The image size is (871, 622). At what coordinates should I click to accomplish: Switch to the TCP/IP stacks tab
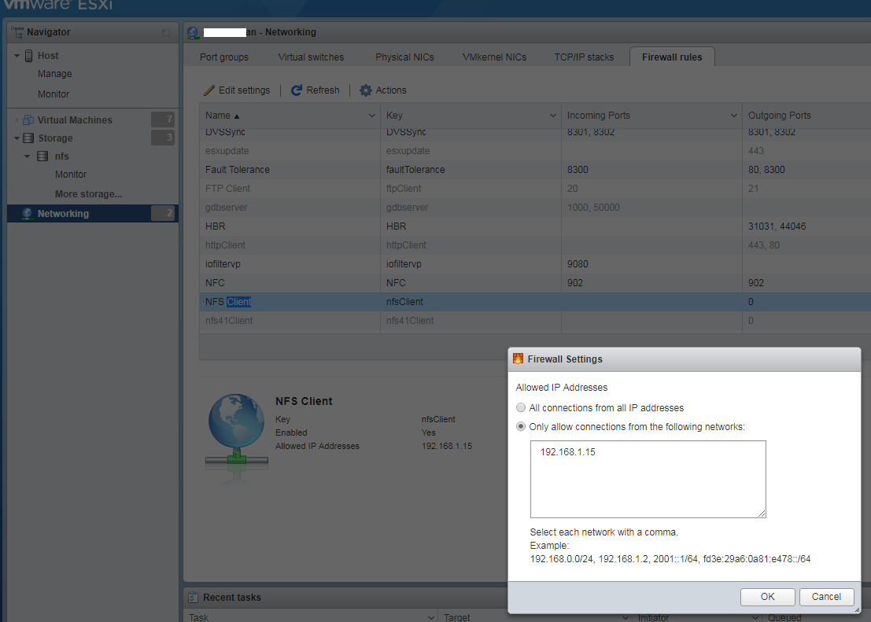[584, 57]
